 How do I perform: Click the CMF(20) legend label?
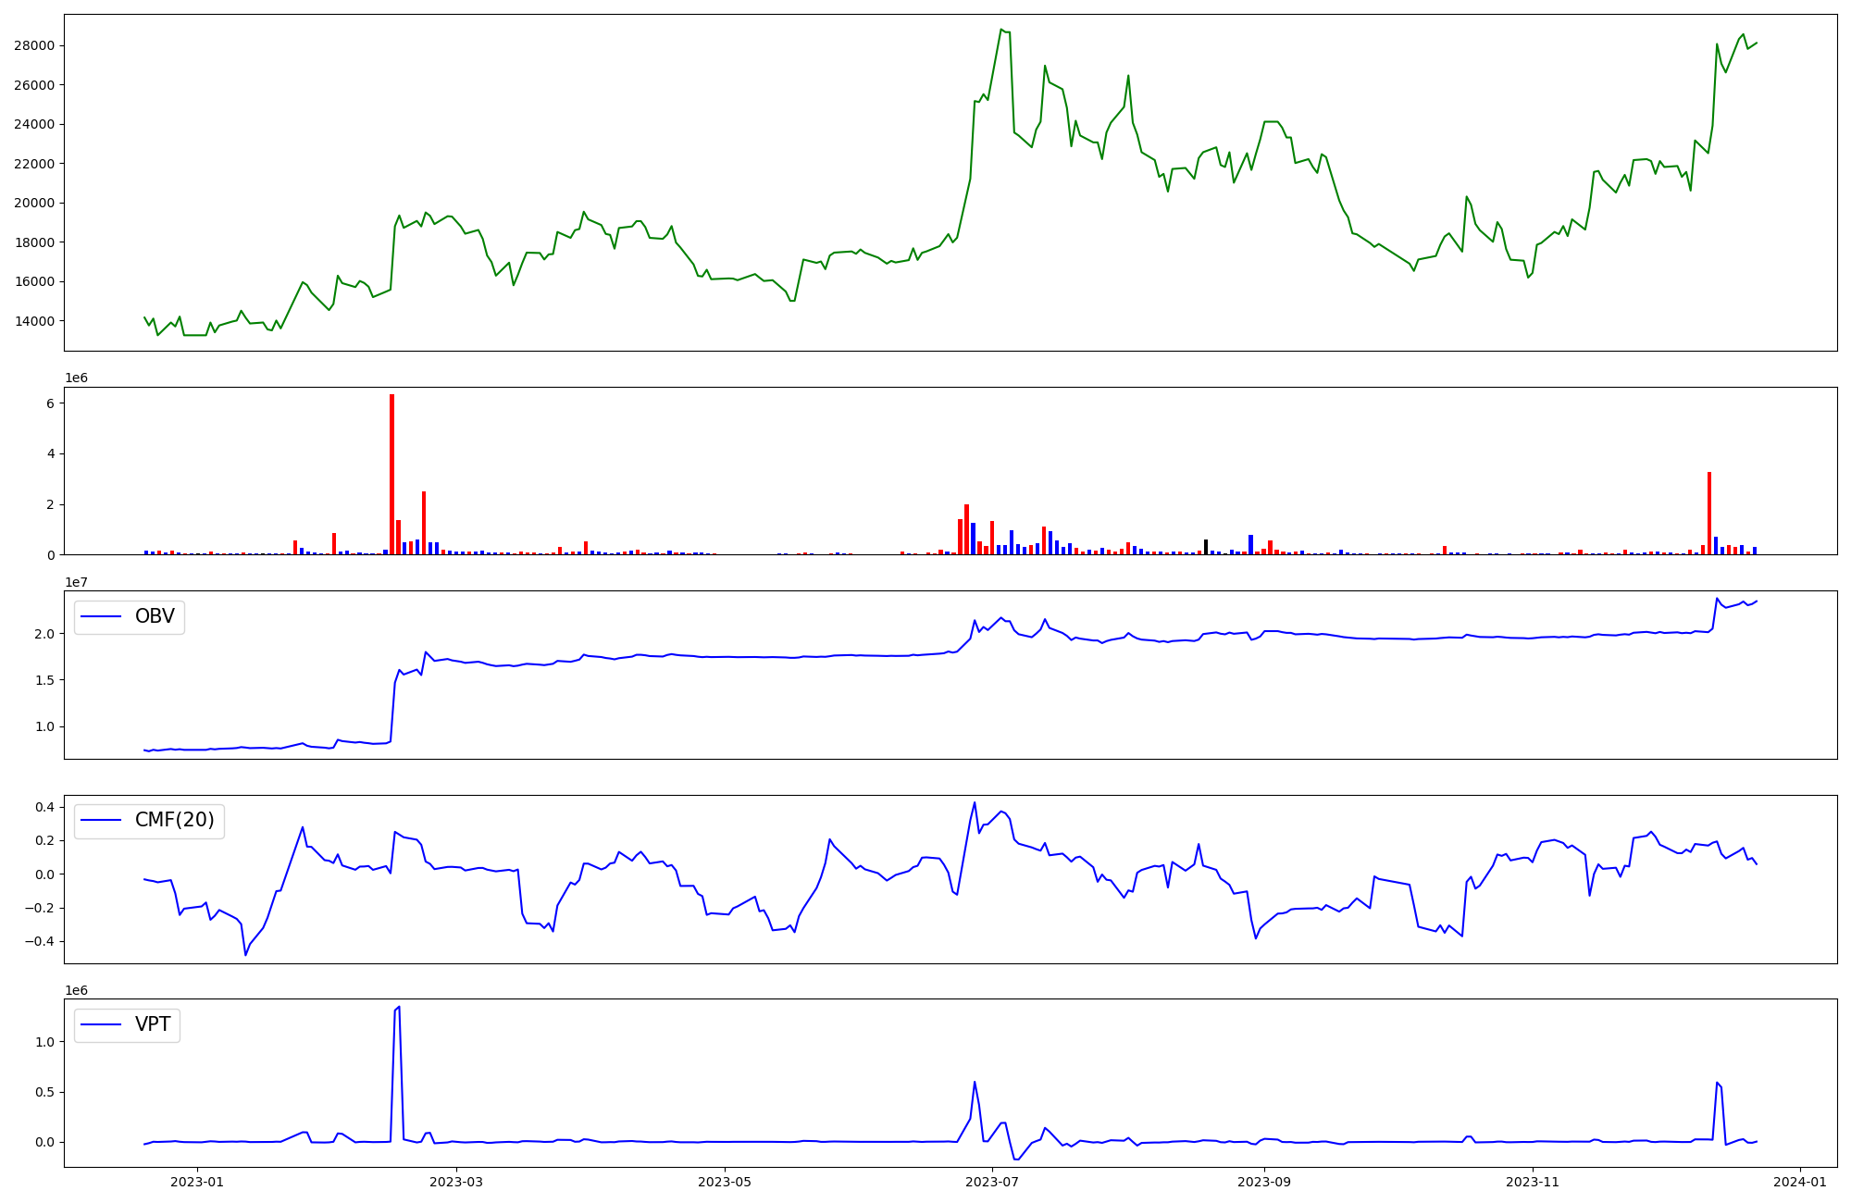[174, 821]
